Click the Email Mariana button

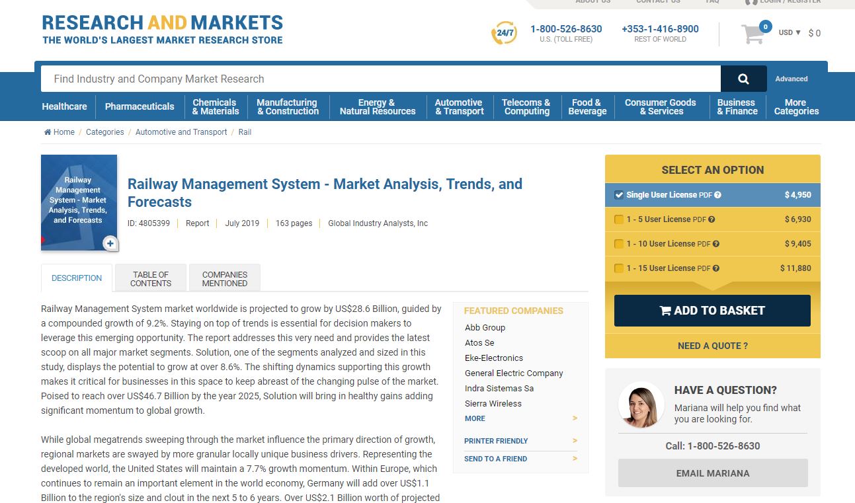pyautogui.click(x=713, y=473)
